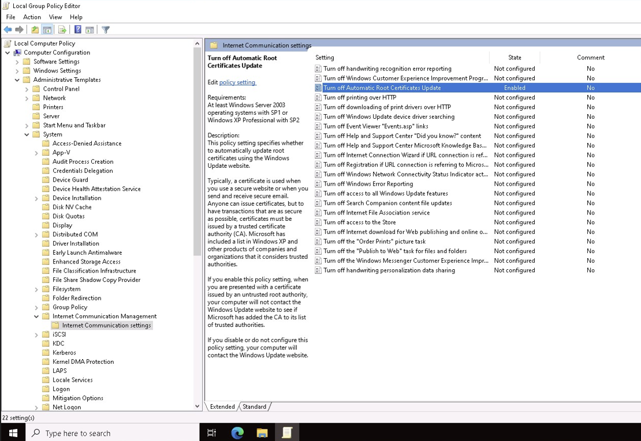The height and width of the screenshot is (441, 641).
Task: Click the Back arrow toolbar icon
Action: [x=8, y=30]
